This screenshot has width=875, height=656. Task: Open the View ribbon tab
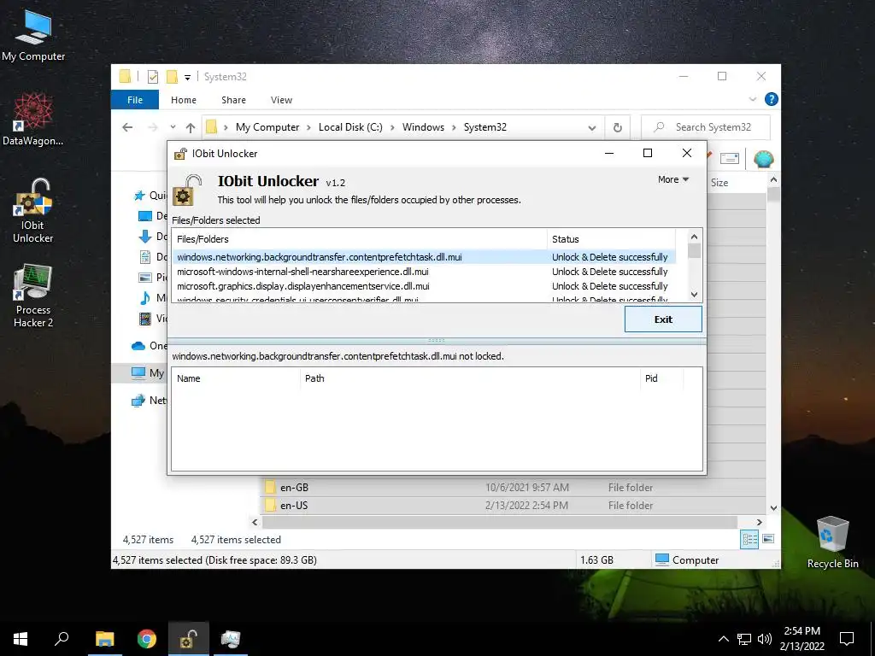pos(281,100)
